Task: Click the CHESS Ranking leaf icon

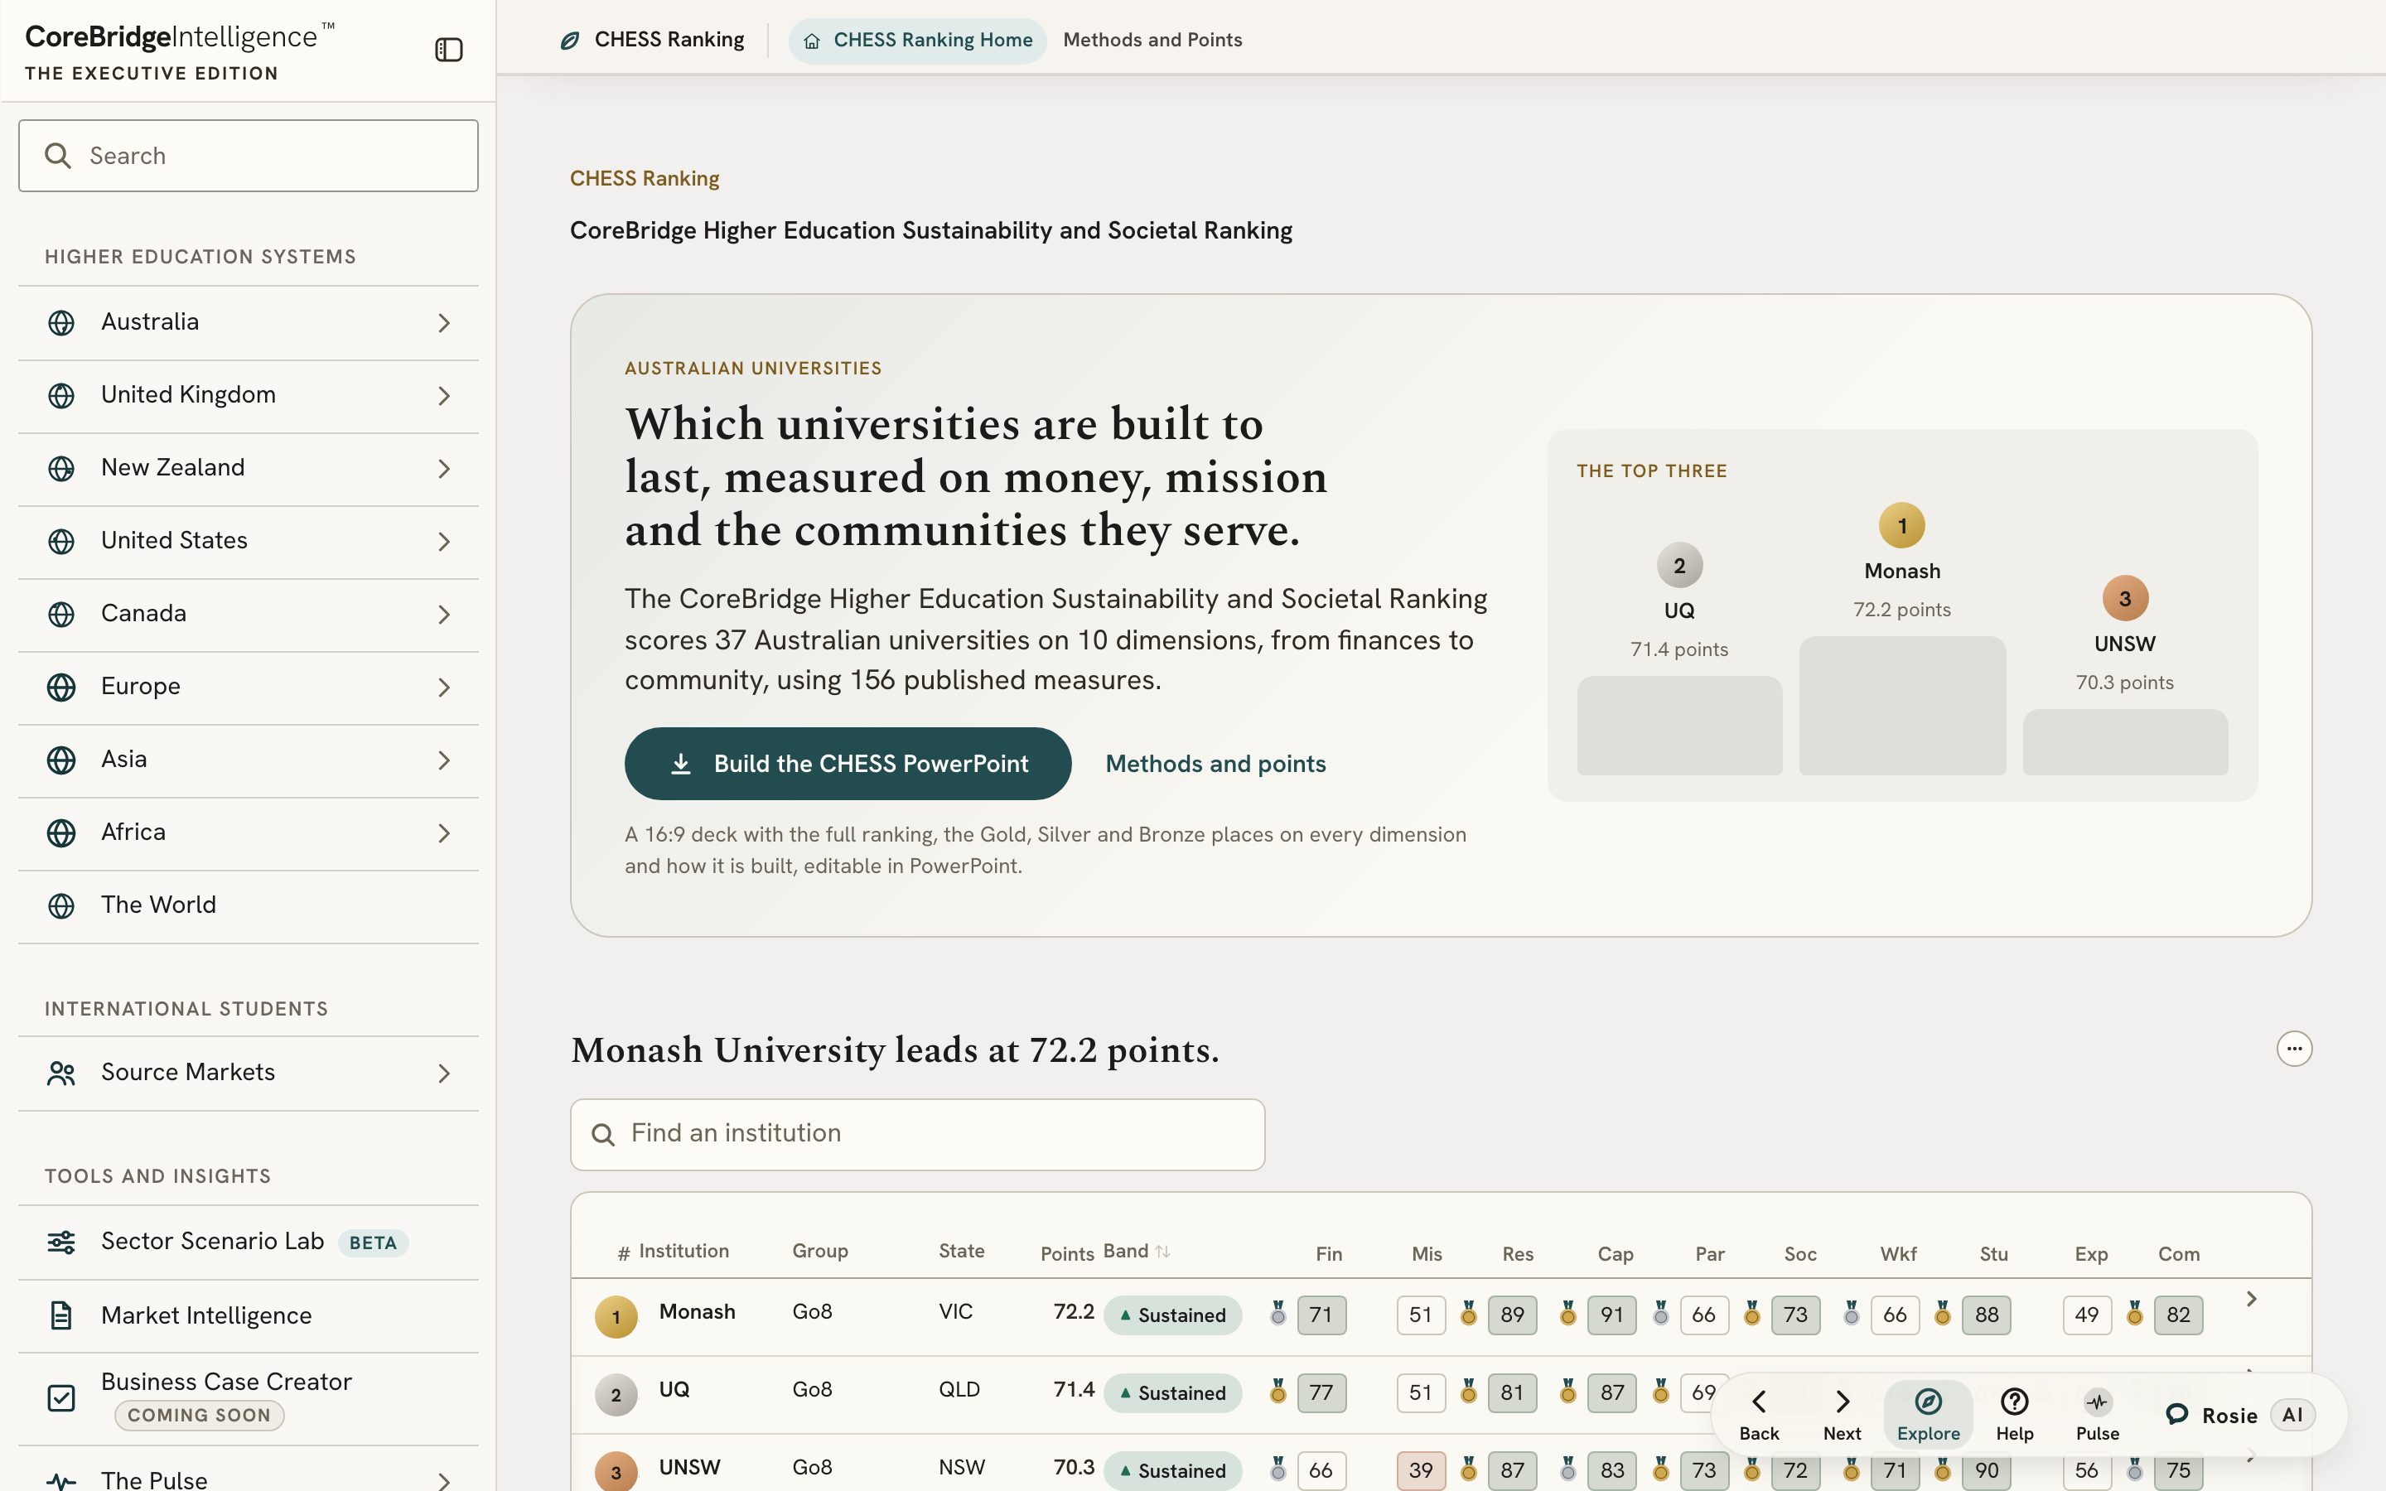Action: point(570,41)
